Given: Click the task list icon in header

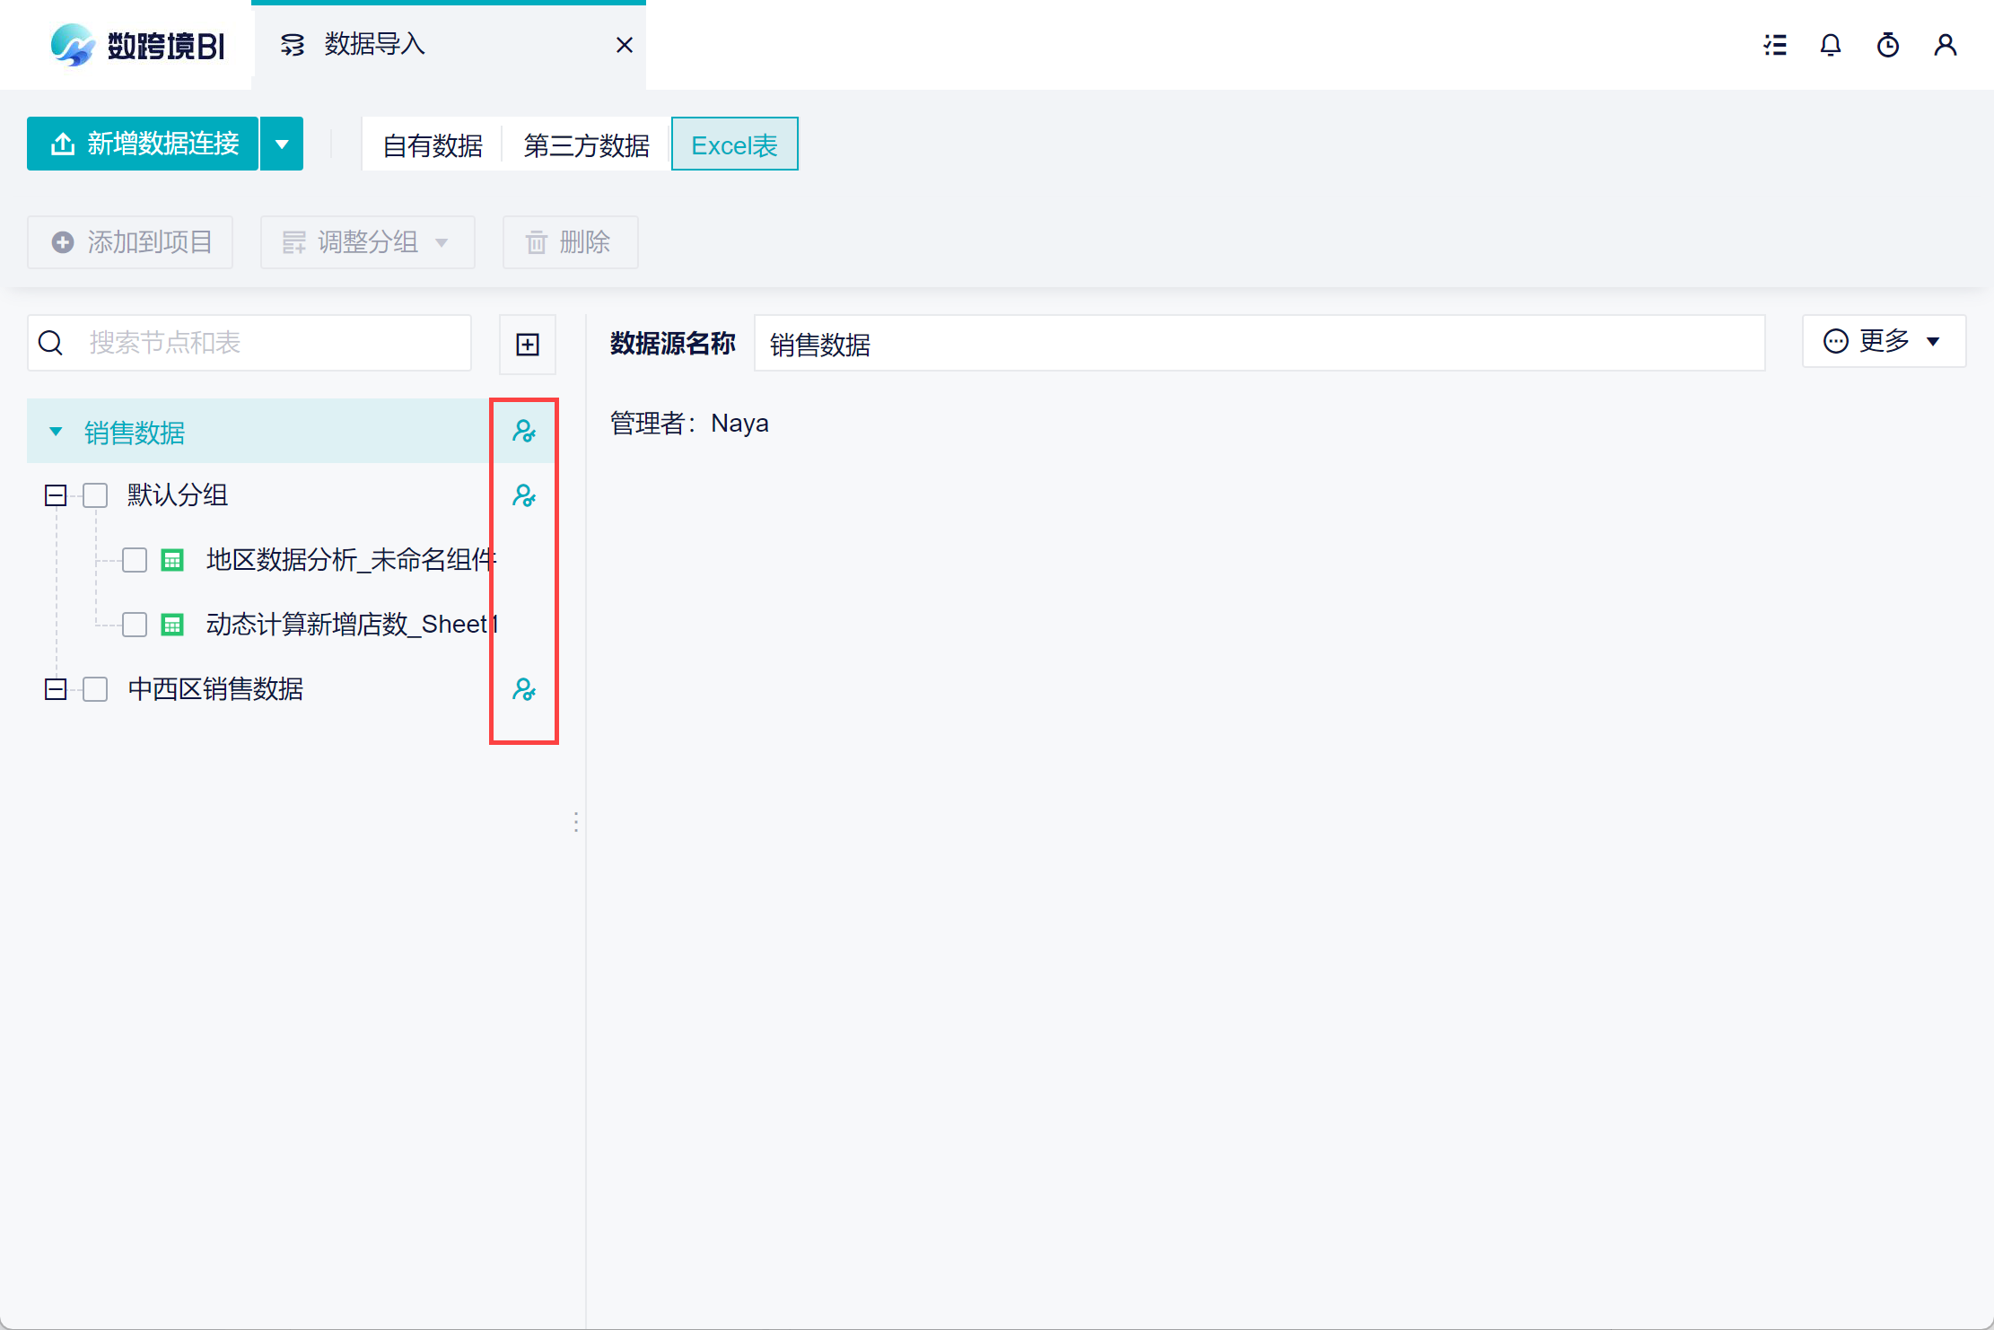Looking at the screenshot, I should pyautogui.click(x=1774, y=45).
